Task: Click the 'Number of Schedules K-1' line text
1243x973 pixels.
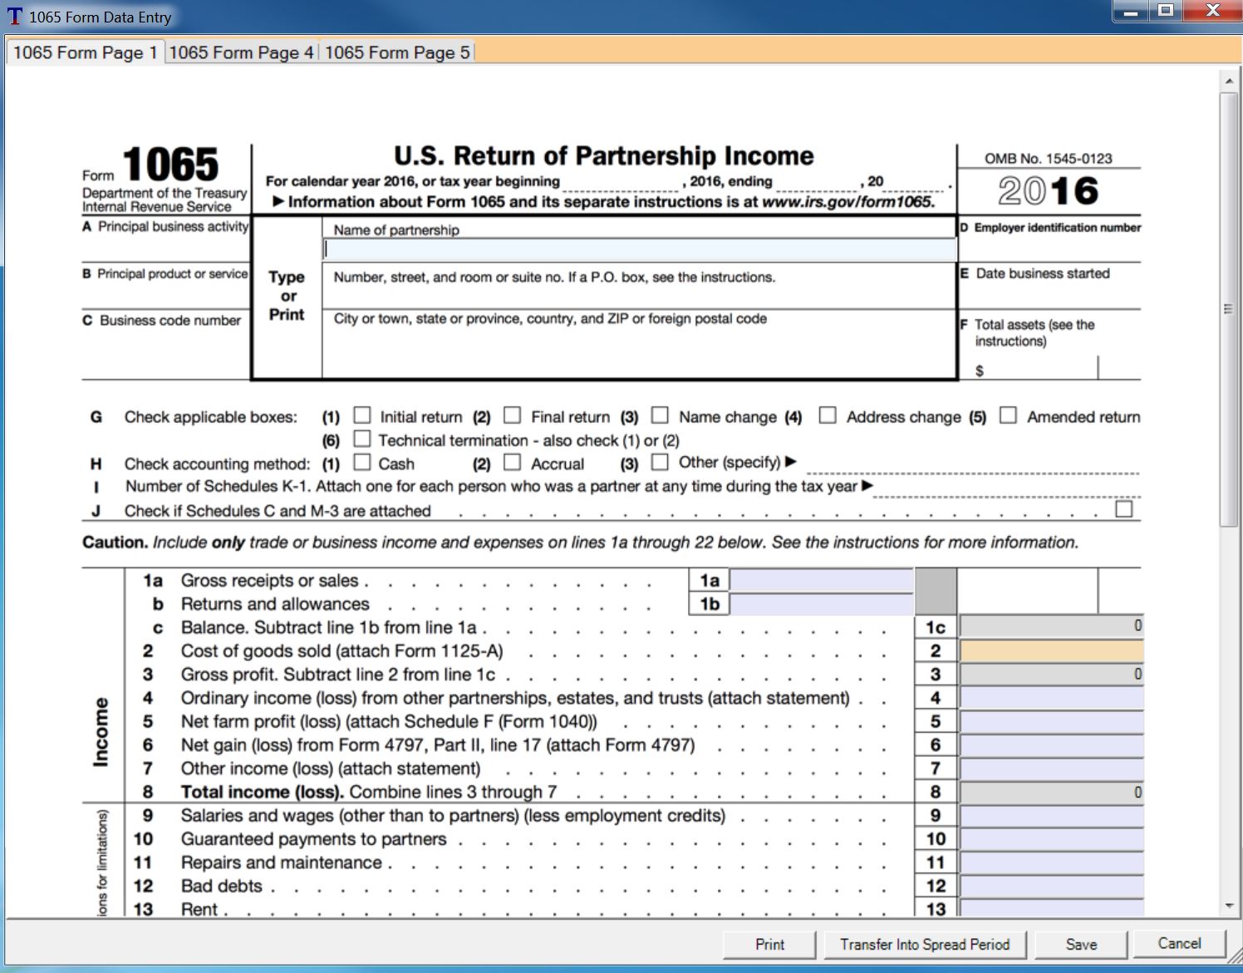Action: (x=491, y=486)
